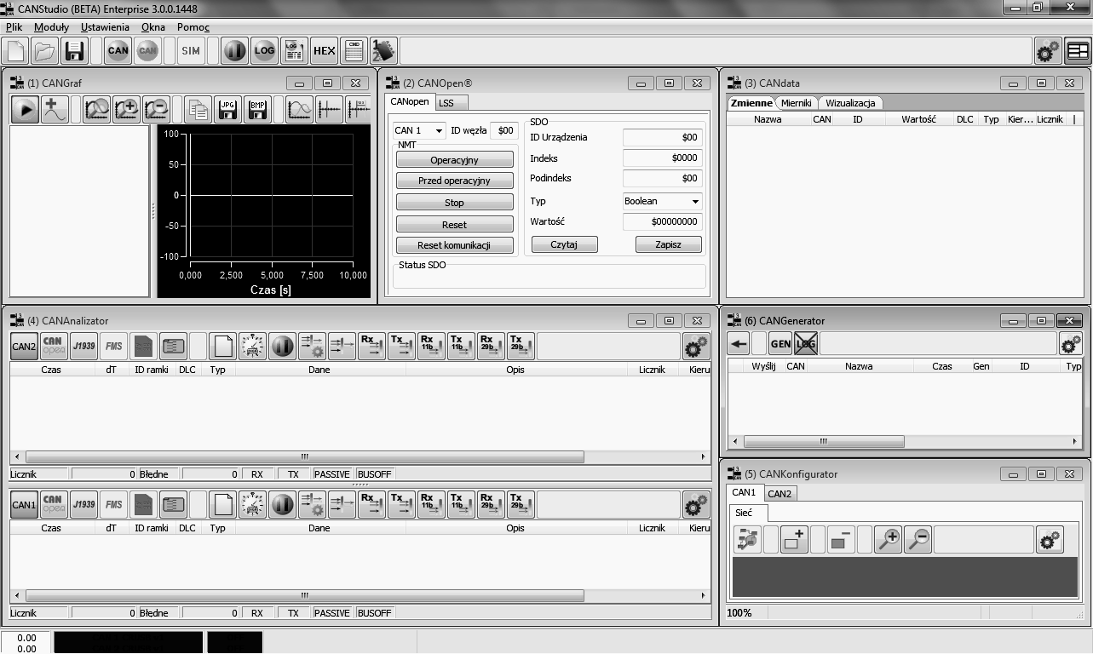The height and width of the screenshot is (654, 1093).
Task: Switch to the Mierniki tab in CANdata
Action: pyautogui.click(x=797, y=103)
